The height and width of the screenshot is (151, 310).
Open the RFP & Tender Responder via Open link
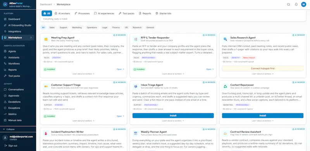(210, 69)
